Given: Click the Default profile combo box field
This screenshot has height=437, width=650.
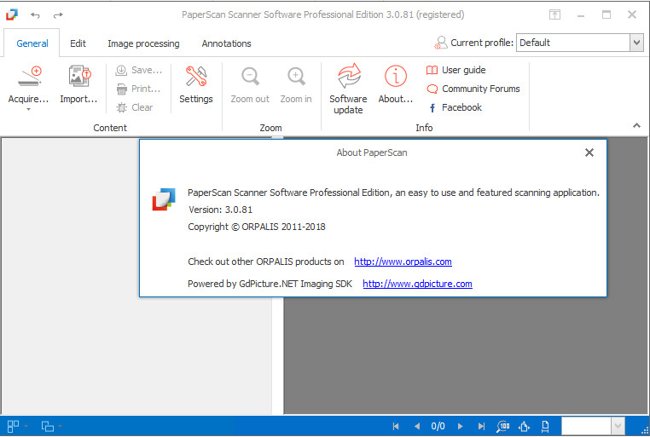Looking at the screenshot, I should pyautogui.click(x=573, y=43).
